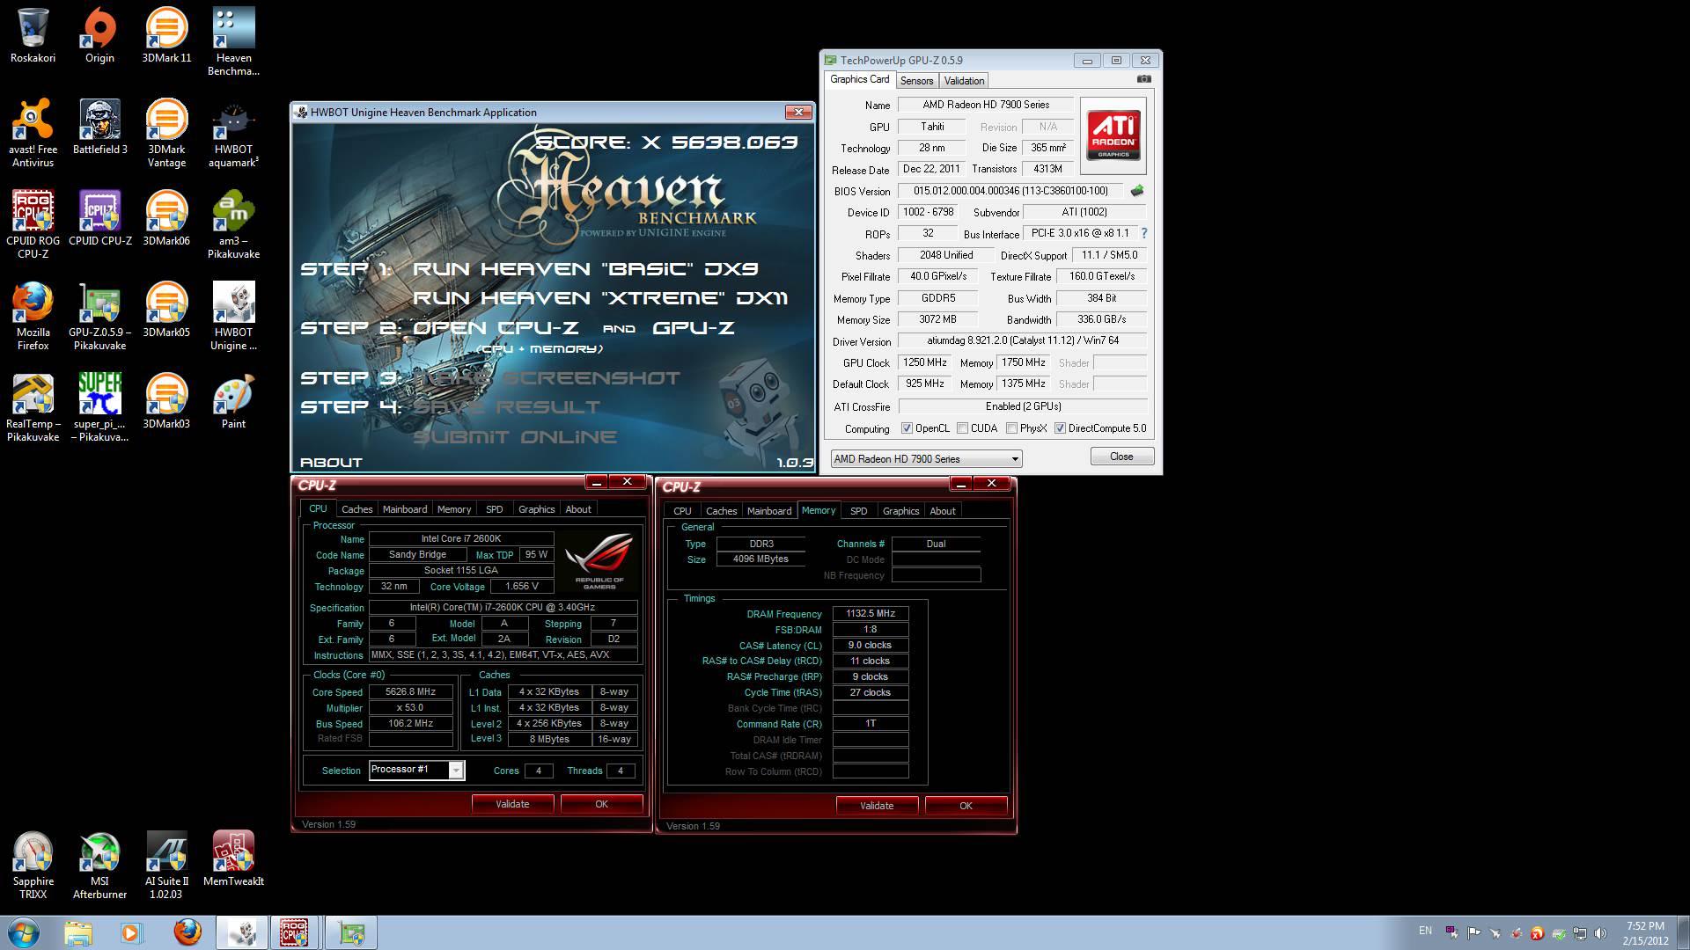Launch HWBOT aquamark3 shortcut
This screenshot has width=1690, height=950.
coord(233,133)
